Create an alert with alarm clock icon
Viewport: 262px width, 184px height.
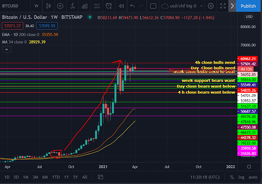coord(109,6)
